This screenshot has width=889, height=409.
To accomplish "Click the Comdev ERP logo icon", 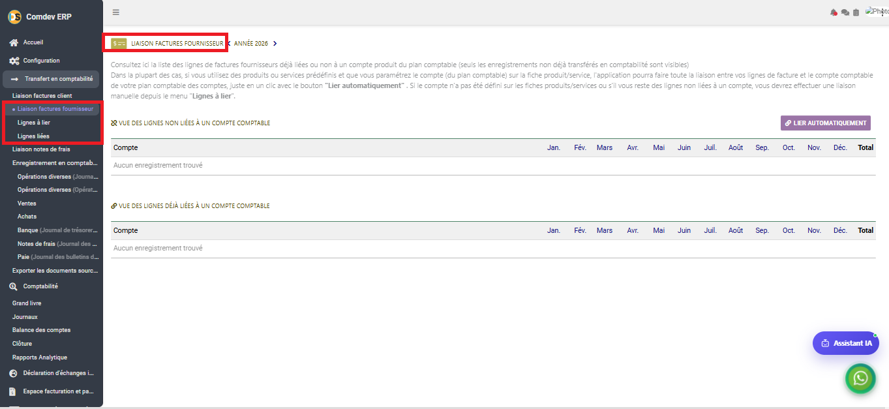I will pyautogui.click(x=14, y=16).
